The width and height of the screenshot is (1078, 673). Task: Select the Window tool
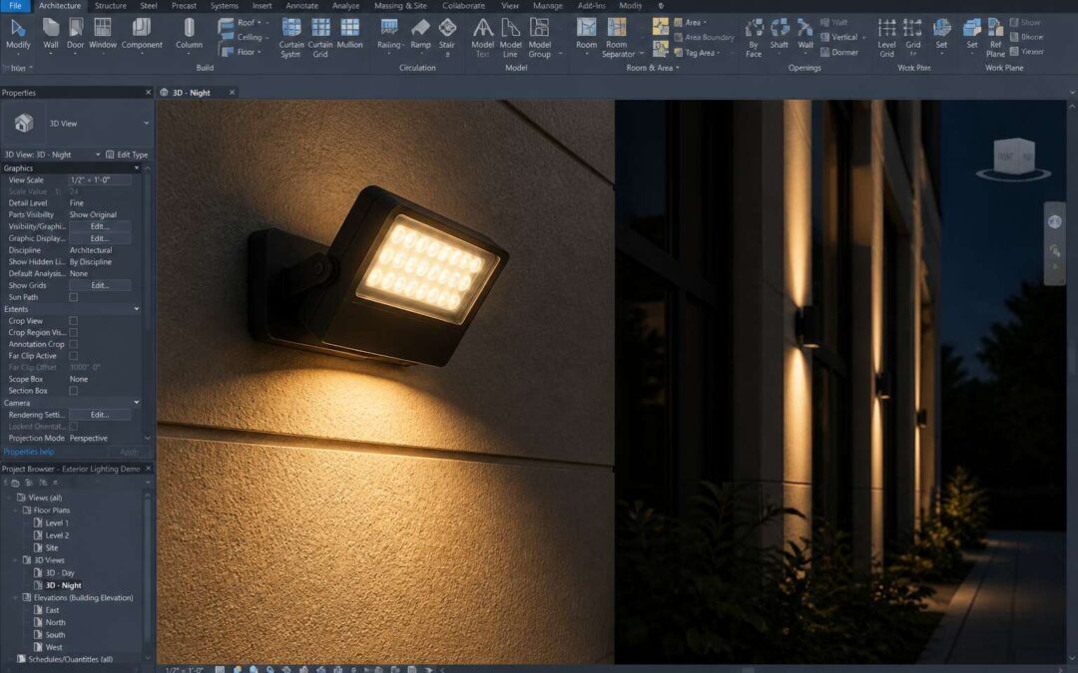103,34
